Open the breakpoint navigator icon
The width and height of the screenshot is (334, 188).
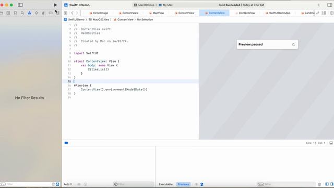click(51, 13)
